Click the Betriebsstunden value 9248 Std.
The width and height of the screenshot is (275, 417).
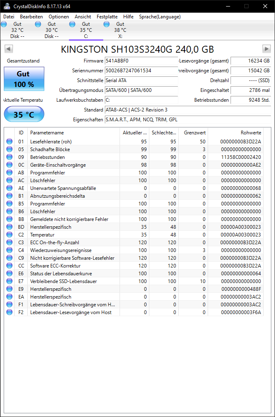(251, 100)
